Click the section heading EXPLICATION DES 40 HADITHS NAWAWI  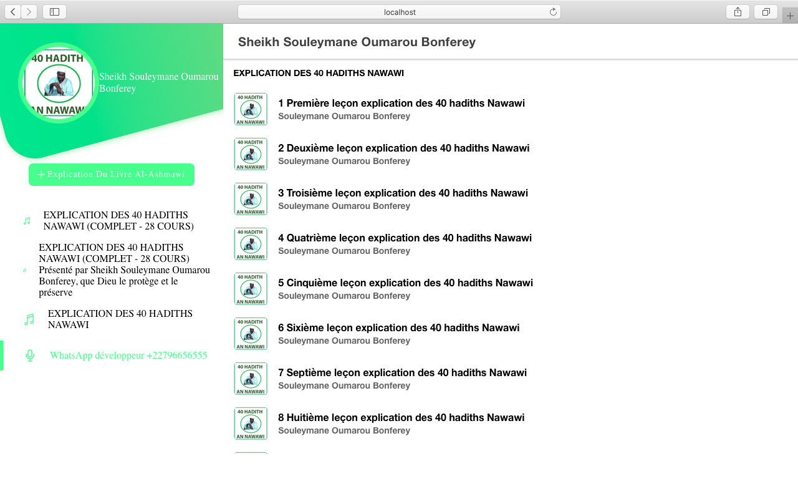click(319, 74)
